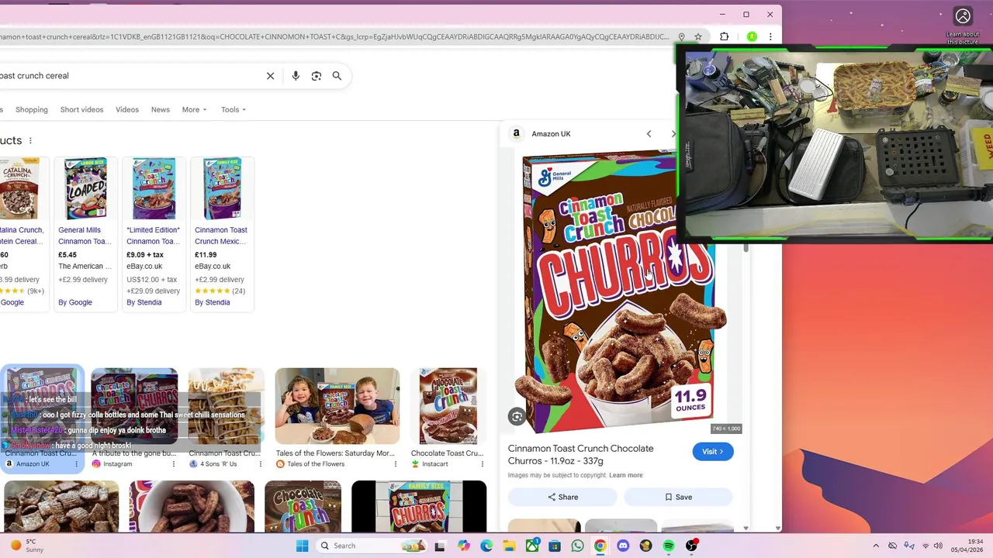Launch Copilot from the taskbar

464,546
